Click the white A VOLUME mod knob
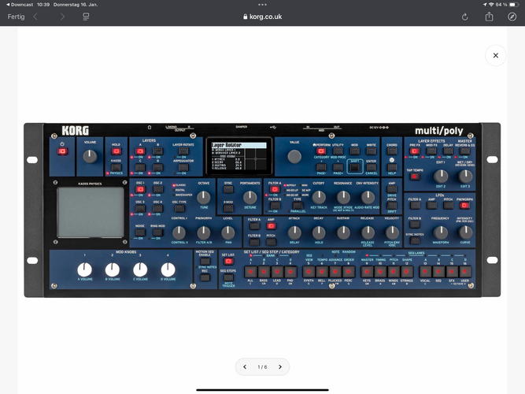Image resolution: width=525 pixels, height=394 pixels. (85, 269)
